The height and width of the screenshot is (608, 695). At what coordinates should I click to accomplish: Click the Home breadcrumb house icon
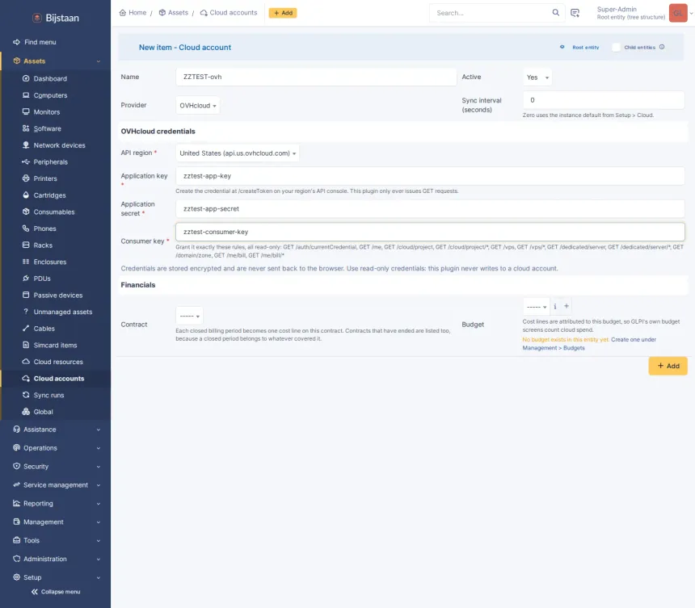123,13
